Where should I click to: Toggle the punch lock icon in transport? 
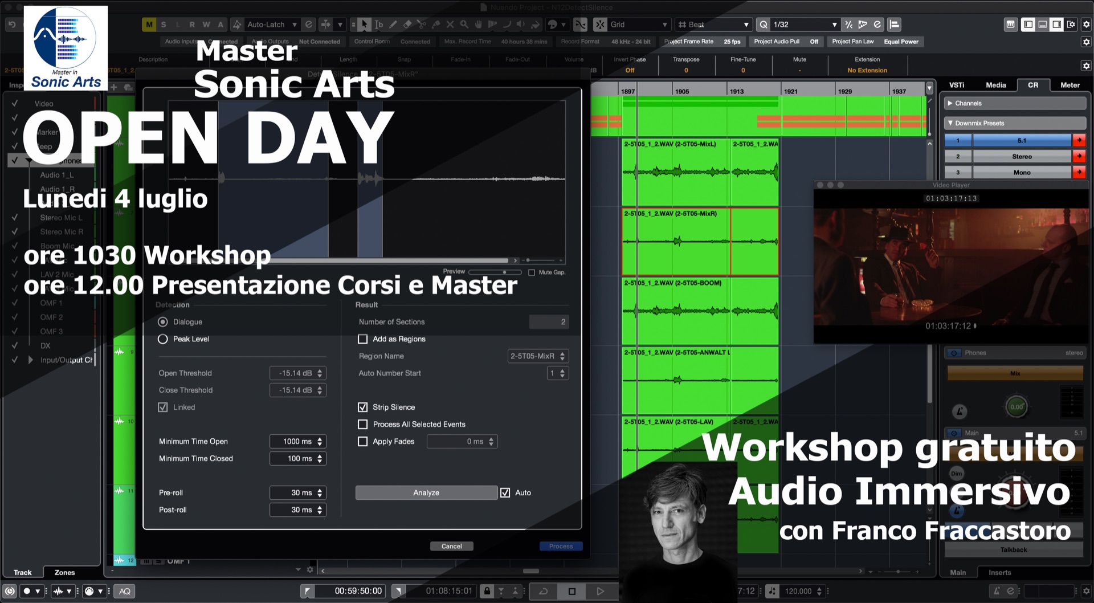tap(487, 591)
